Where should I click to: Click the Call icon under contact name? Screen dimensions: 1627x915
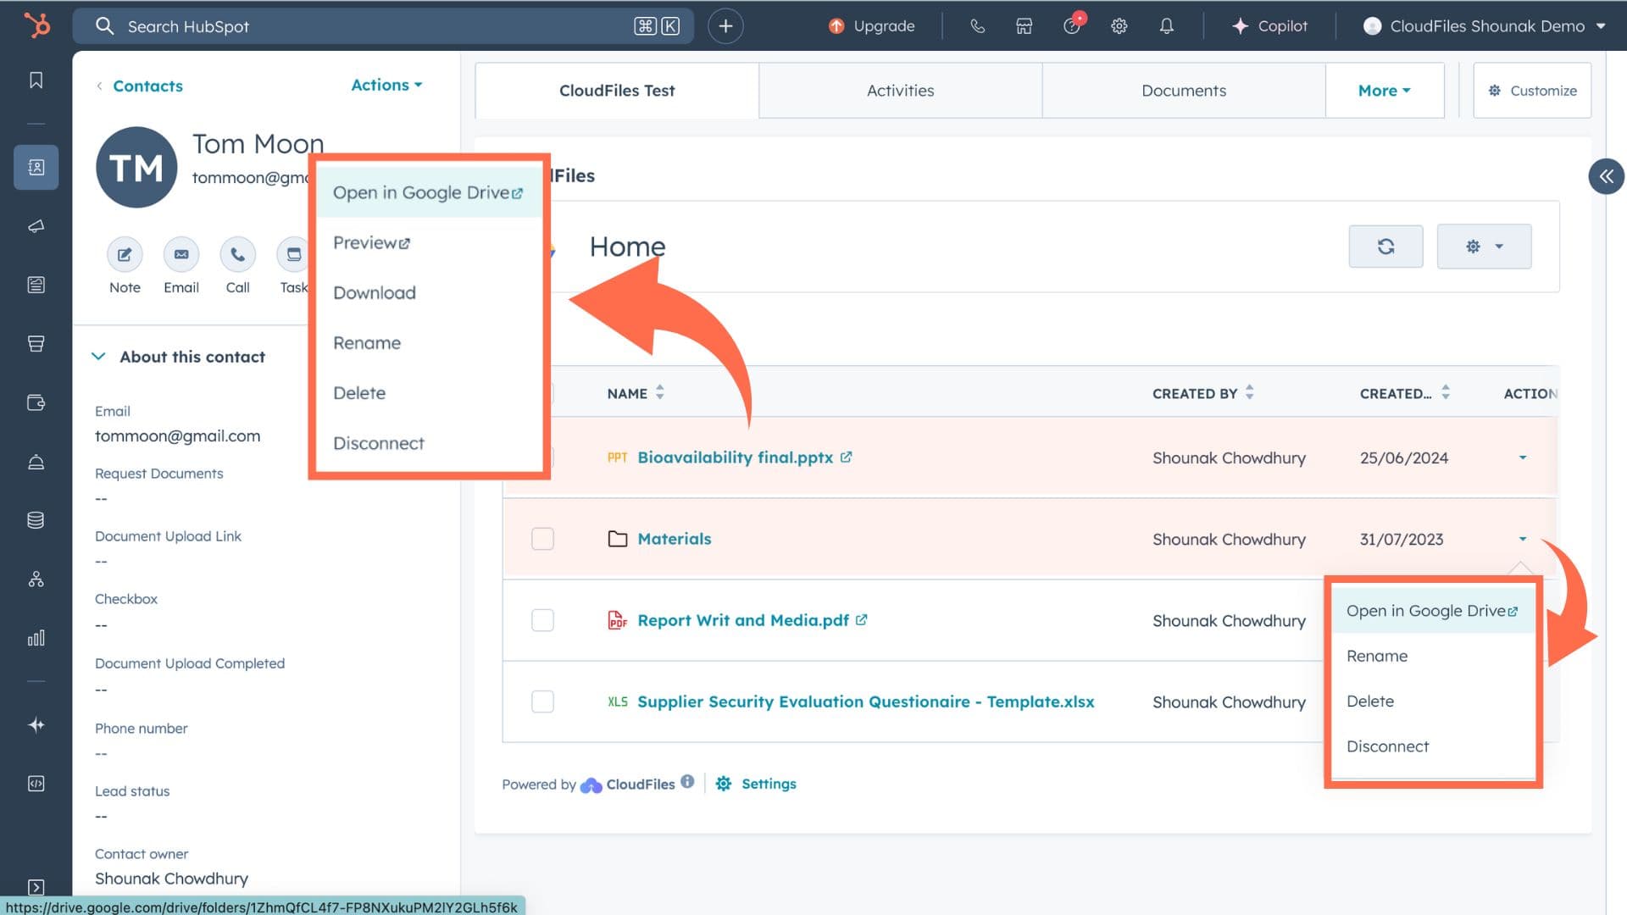coord(237,254)
